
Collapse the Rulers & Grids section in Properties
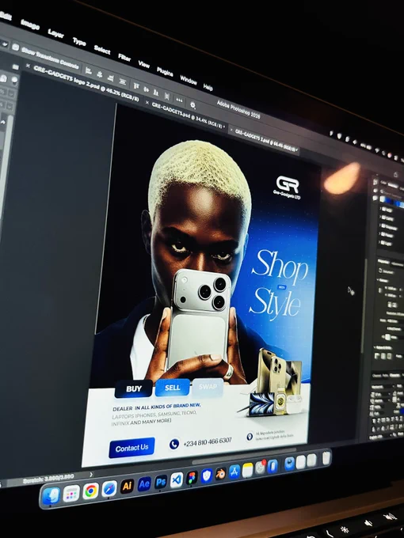[x=375, y=347]
